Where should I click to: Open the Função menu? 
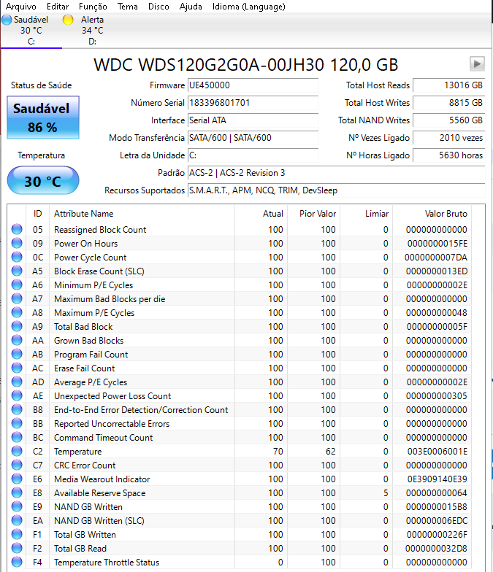click(93, 7)
